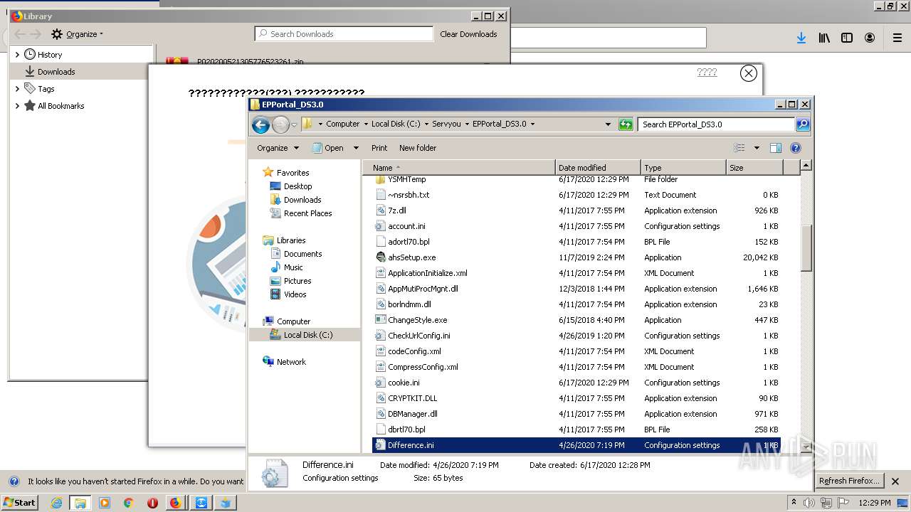This screenshot has height=512, width=911.
Task: Open recent pages dropdown near navigation arrows
Action: point(294,125)
